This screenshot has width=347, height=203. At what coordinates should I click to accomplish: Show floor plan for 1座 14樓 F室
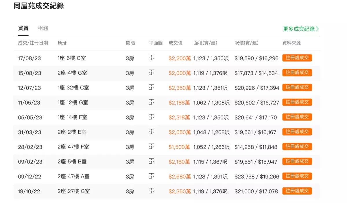pyautogui.click(x=152, y=117)
